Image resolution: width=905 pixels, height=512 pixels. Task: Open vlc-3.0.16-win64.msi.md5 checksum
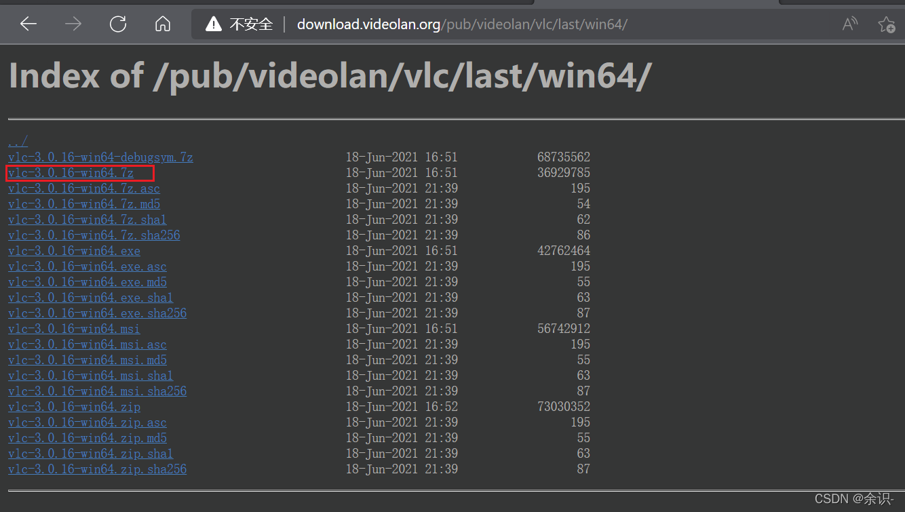87,359
